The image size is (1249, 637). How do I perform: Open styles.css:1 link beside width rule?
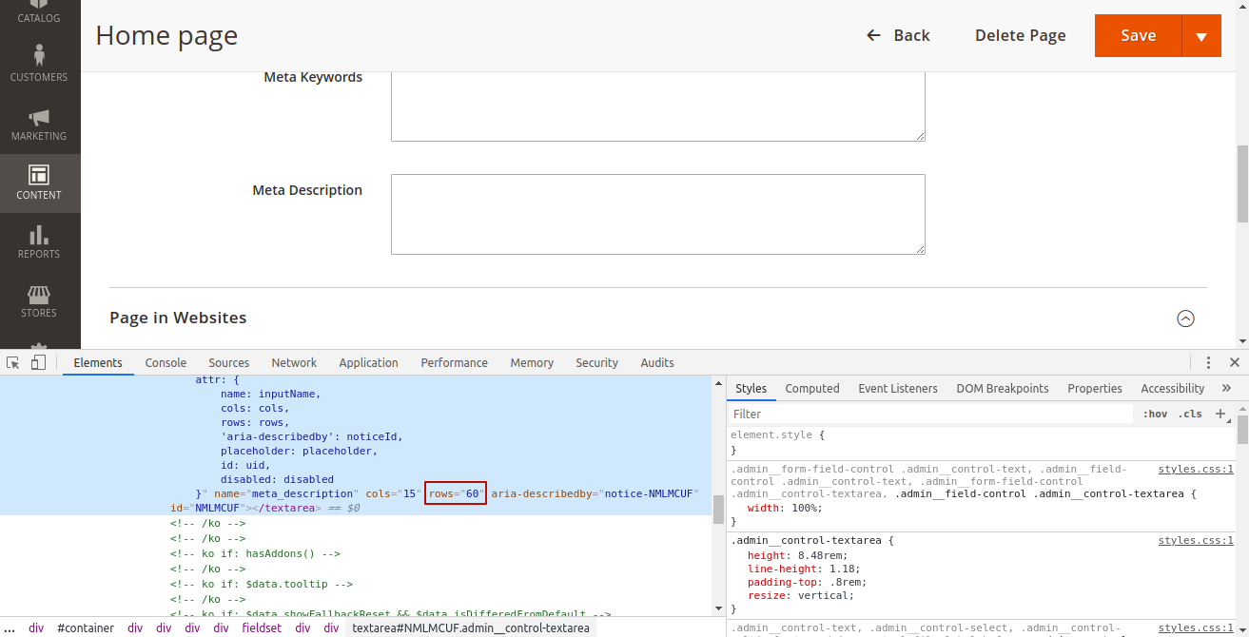pos(1196,469)
